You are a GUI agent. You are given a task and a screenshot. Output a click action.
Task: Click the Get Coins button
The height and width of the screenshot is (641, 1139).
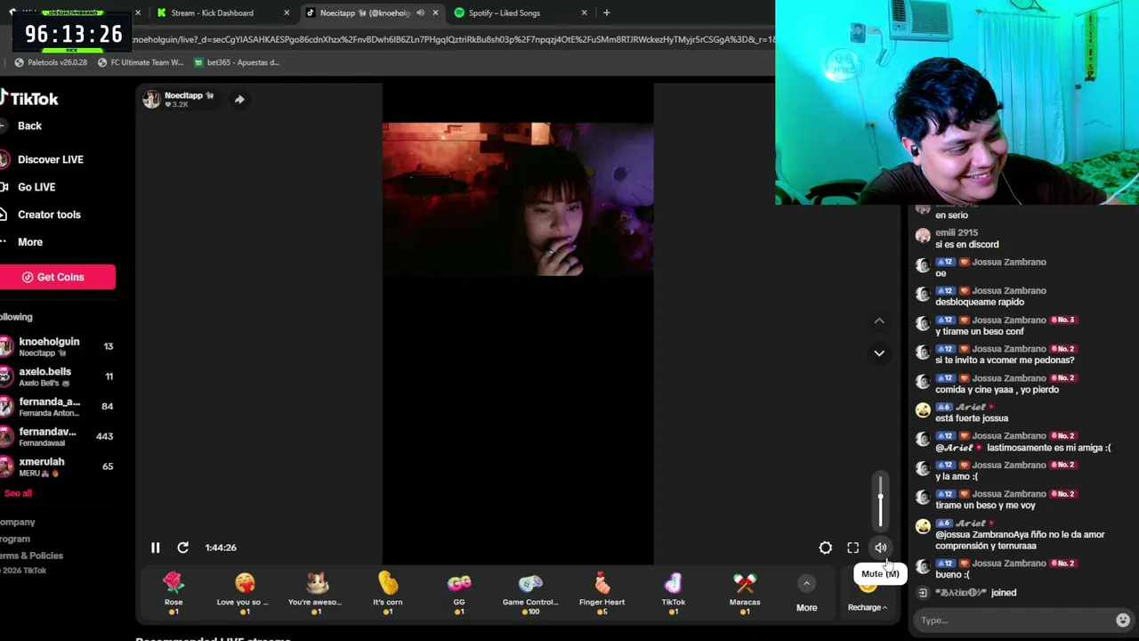pos(57,277)
